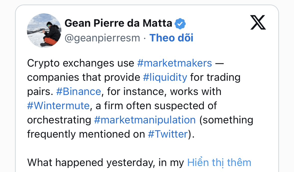Expand the post with Hiển thị thêm
This screenshot has height=172, width=294.
(219, 162)
